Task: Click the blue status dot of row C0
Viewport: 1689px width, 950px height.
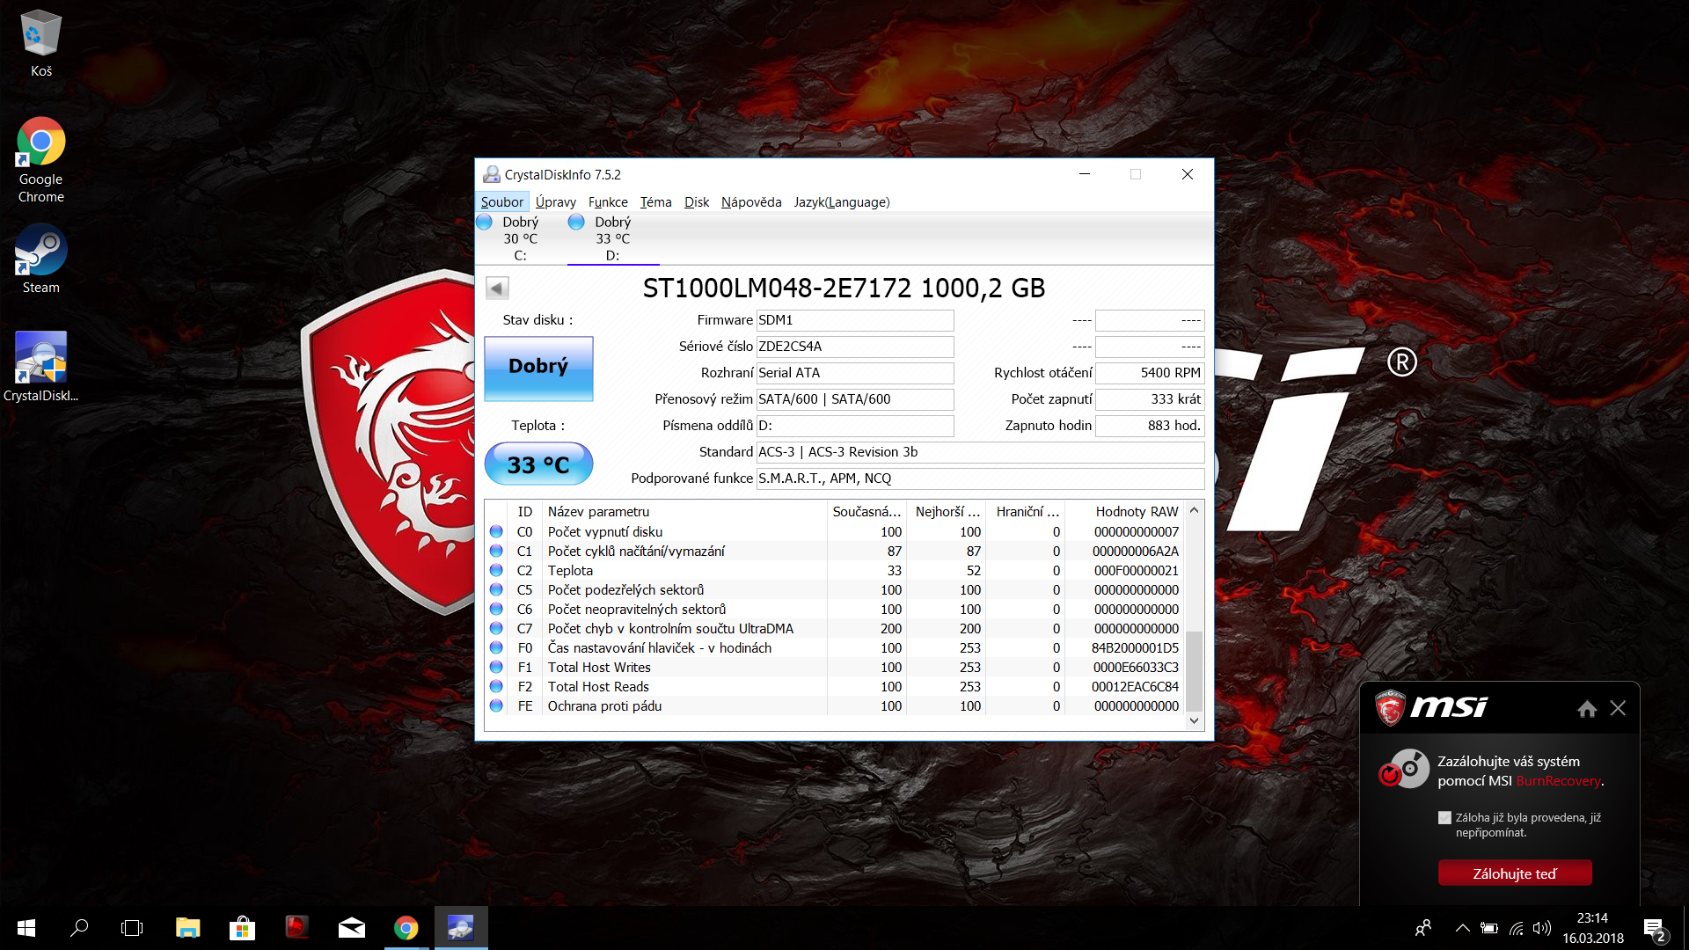Action: coord(496,532)
